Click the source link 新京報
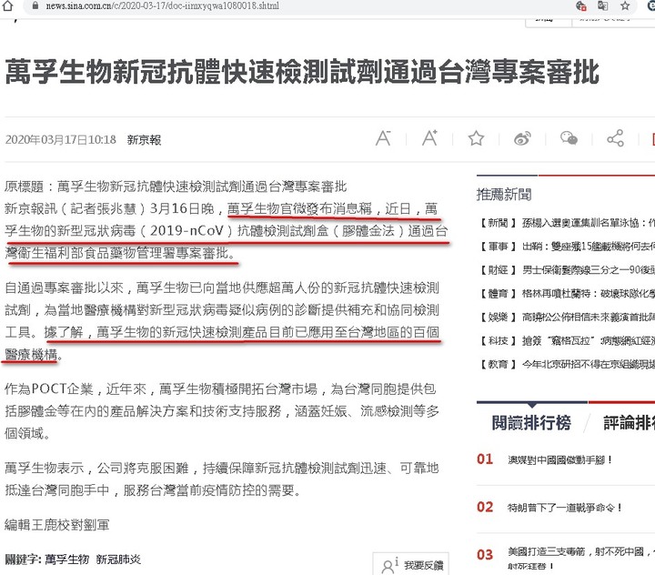The image size is (655, 575). coord(144,140)
